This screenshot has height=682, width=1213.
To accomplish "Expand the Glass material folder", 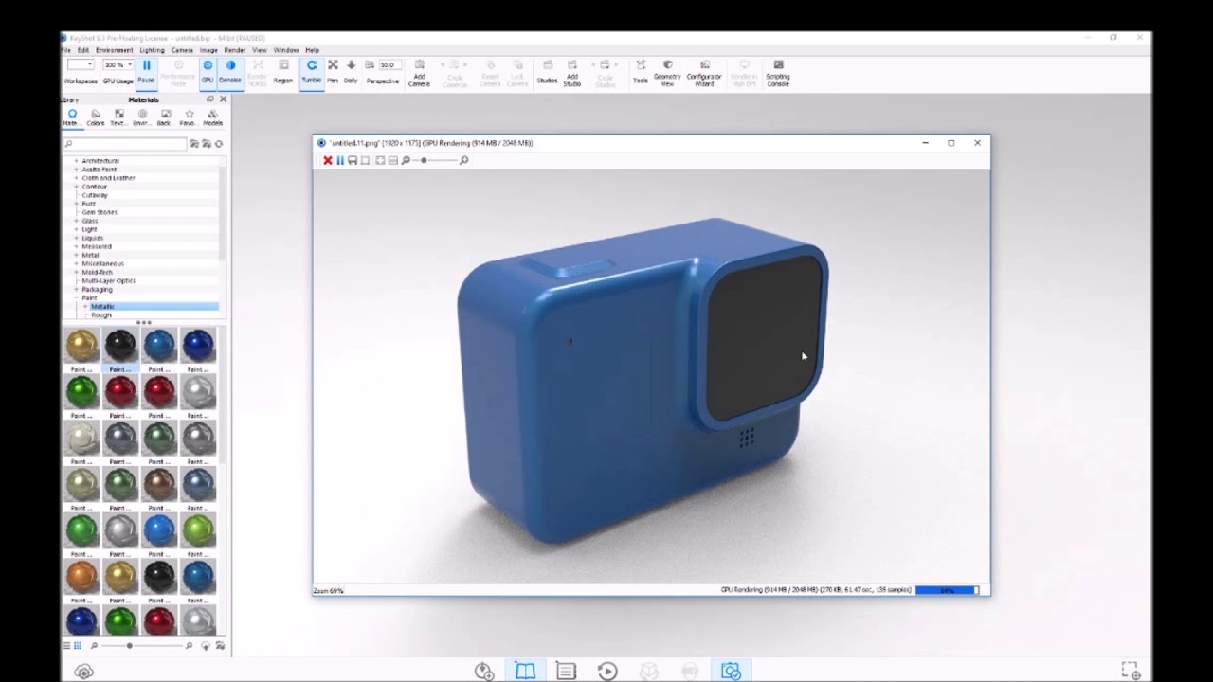I will click(x=76, y=221).
